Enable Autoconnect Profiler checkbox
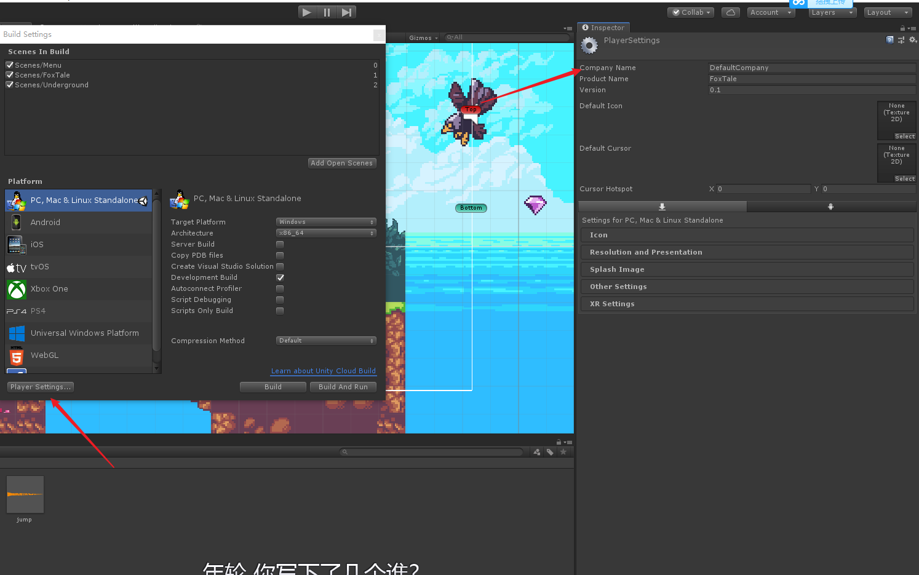Viewport: 919px width, 575px height. [x=280, y=288]
